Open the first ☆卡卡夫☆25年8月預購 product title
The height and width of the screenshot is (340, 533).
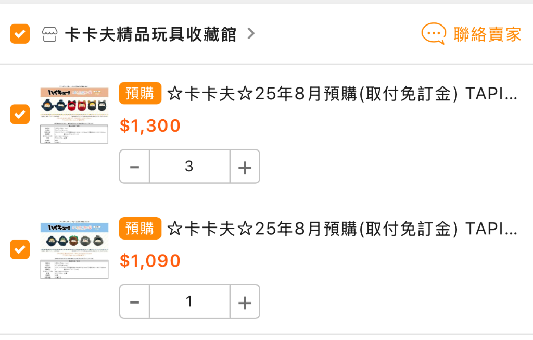(x=342, y=94)
